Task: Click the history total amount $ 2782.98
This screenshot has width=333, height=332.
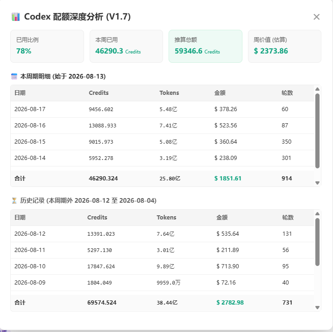Action: [230, 303]
